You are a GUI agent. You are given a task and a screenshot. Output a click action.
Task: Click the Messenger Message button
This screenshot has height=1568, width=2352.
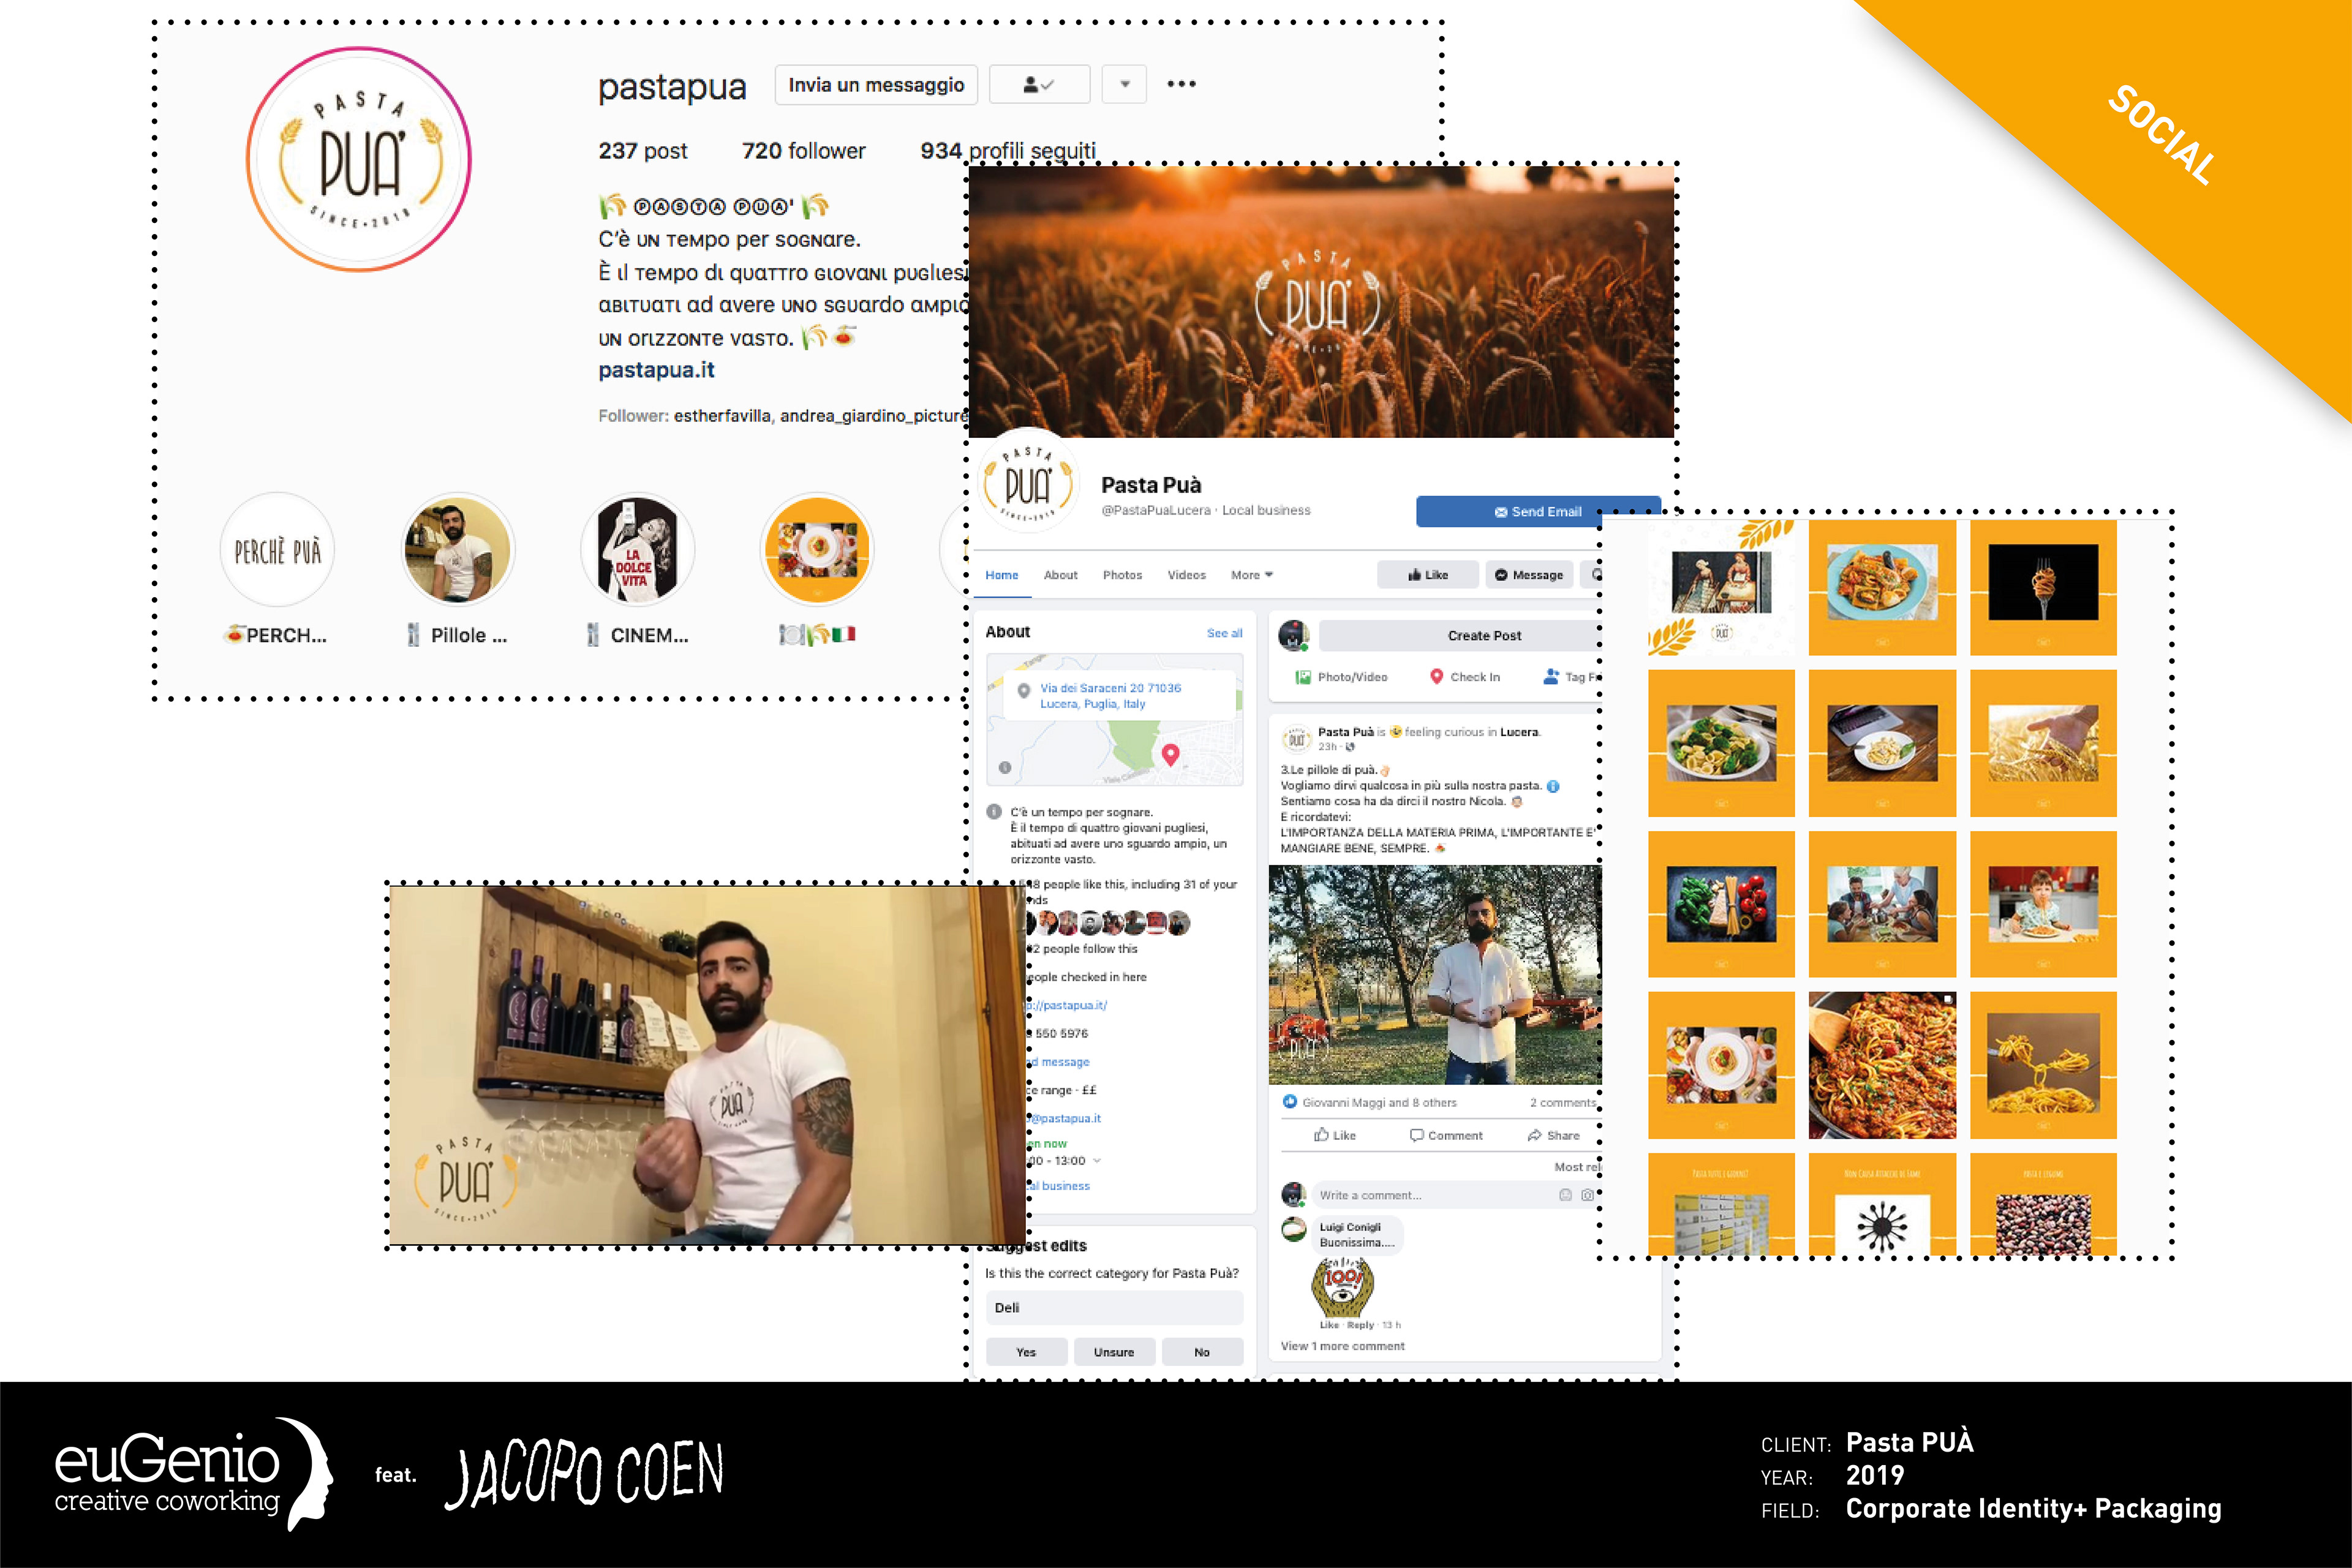pos(1529,575)
